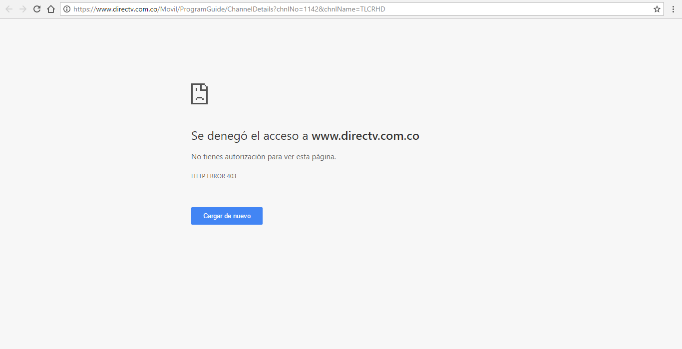Click the browser back arrow
682x349 pixels.
point(9,9)
